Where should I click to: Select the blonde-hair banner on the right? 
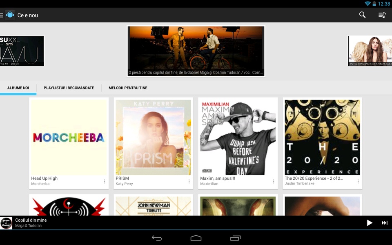click(370, 51)
